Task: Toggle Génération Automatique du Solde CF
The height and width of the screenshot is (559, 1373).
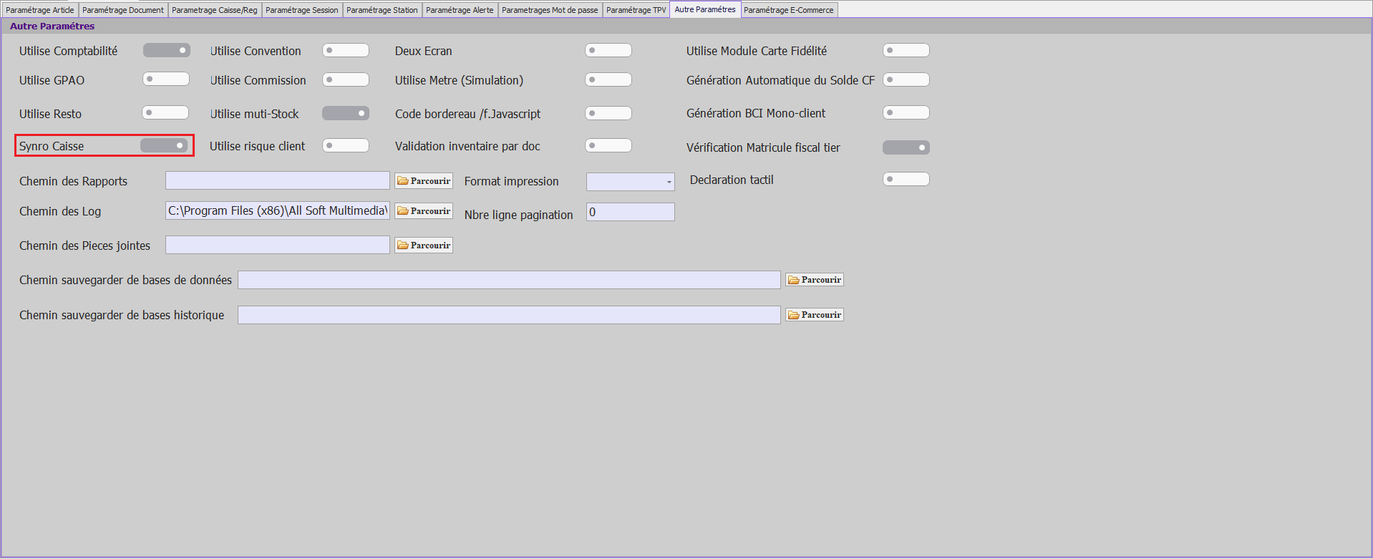Action: (x=906, y=79)
